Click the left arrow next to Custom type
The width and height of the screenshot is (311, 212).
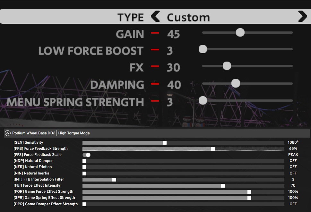(155, 16)
